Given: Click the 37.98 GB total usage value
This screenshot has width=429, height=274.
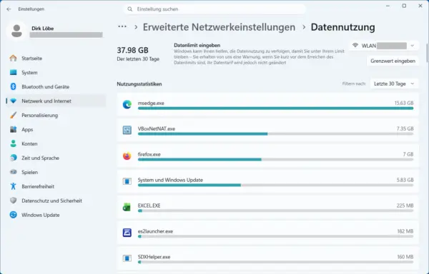Looking at the screenshot, I should 132,50.
